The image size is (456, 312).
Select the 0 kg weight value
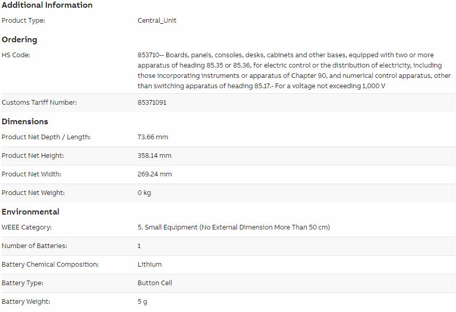coord(144,192)
